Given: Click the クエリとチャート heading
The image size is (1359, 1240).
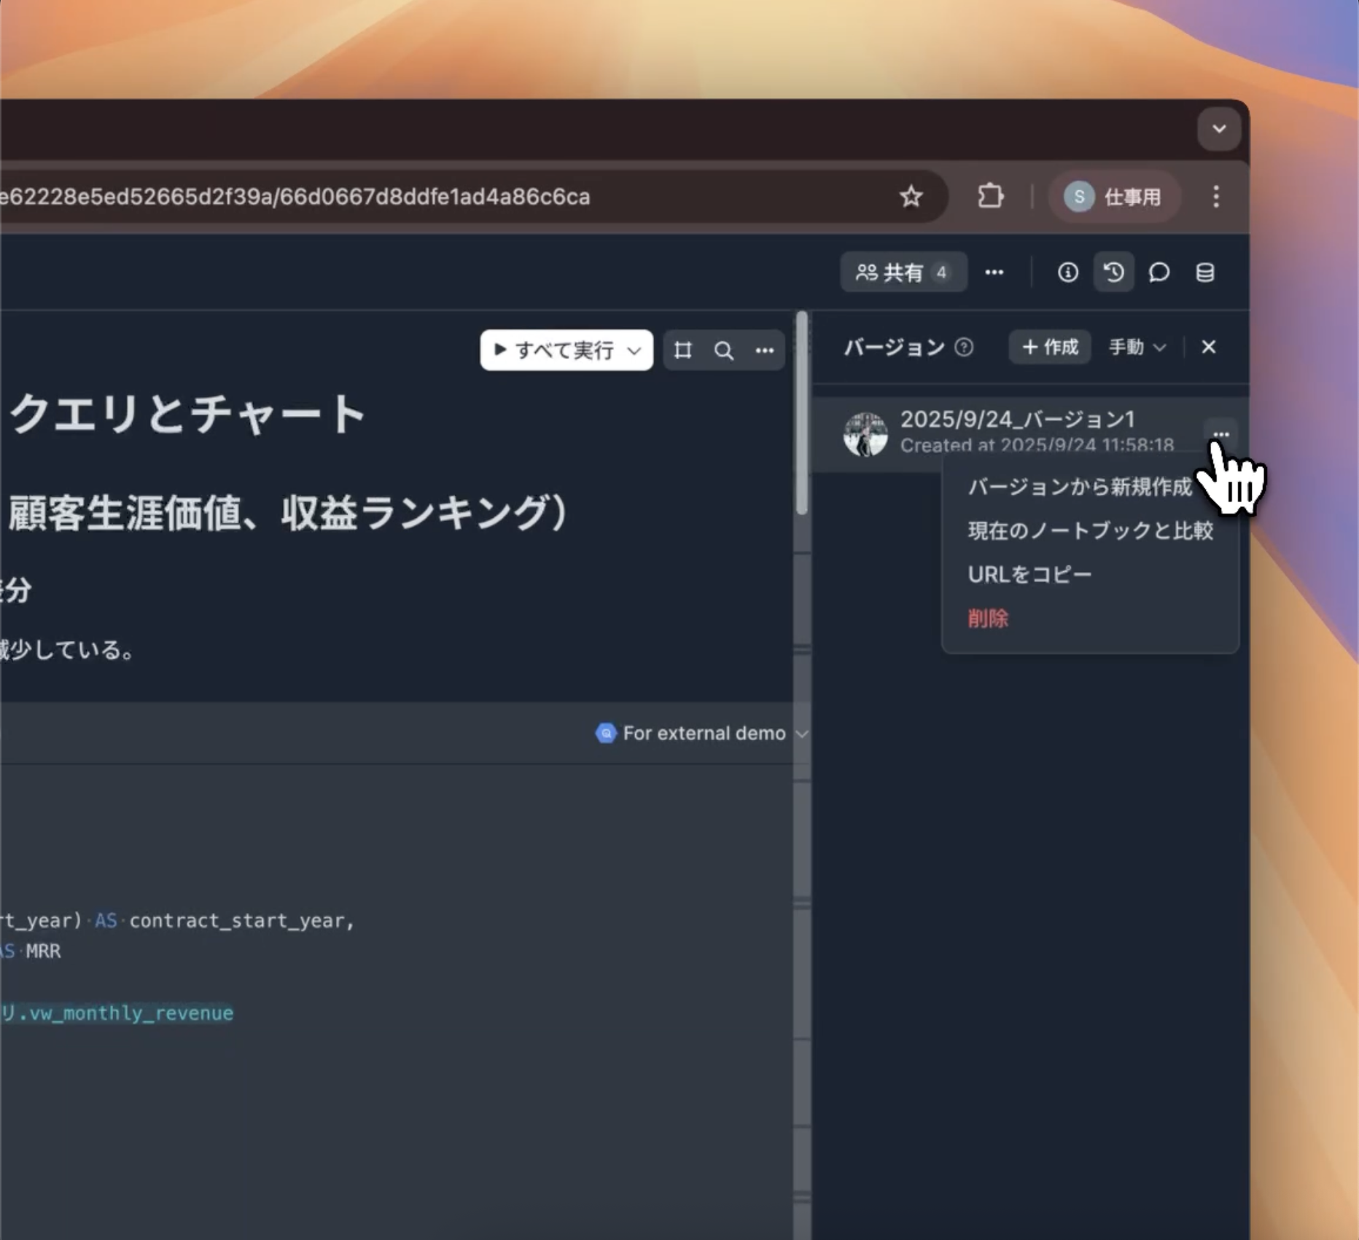Looking at the screenshot, I should pyautogui.click(x=187, y=414).
